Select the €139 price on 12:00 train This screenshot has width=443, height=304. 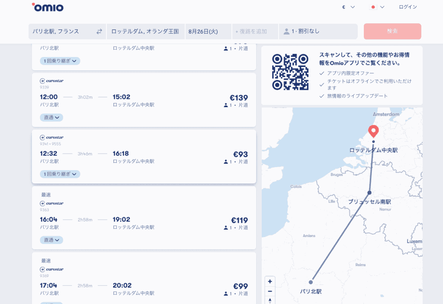239,98
